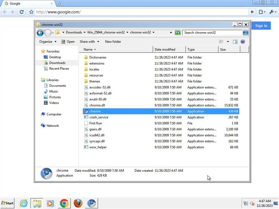Sort by Size column header
The height and width of the screenshot is (209, 279).
pyautogui.click(x=229, y=50)
